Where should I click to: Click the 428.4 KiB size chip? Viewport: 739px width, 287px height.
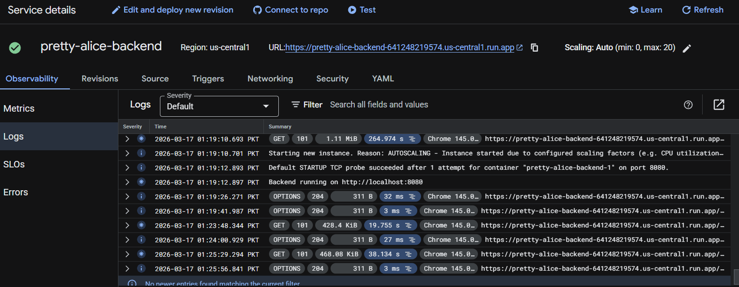coord(338,225)
